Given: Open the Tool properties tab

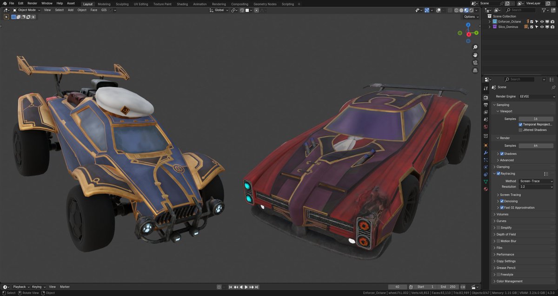Looking at the screenshot, I should click(x=486, y=88).
